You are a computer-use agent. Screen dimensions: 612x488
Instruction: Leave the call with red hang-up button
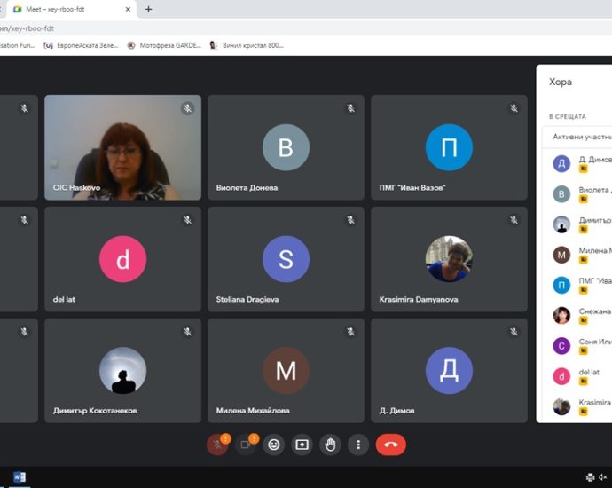click(390, 445)
